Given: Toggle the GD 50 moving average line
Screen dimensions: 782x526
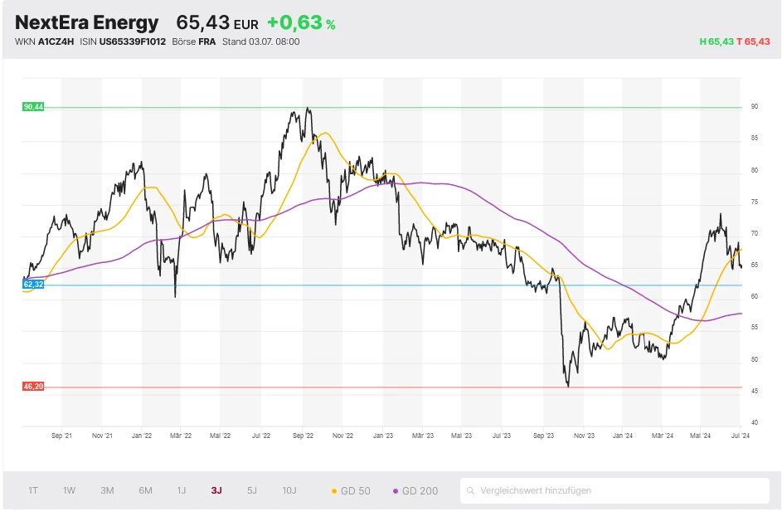Looking at the screenshot, I should 351,490.
